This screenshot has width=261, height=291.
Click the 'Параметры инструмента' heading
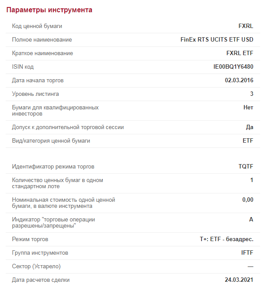point(49,10)
